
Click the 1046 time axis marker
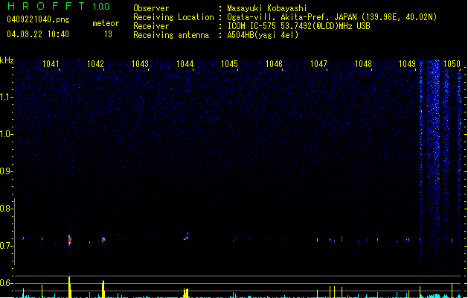(x=274, y=64)
